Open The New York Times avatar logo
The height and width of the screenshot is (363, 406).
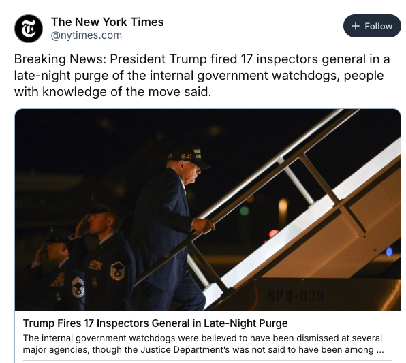point(29,29)
